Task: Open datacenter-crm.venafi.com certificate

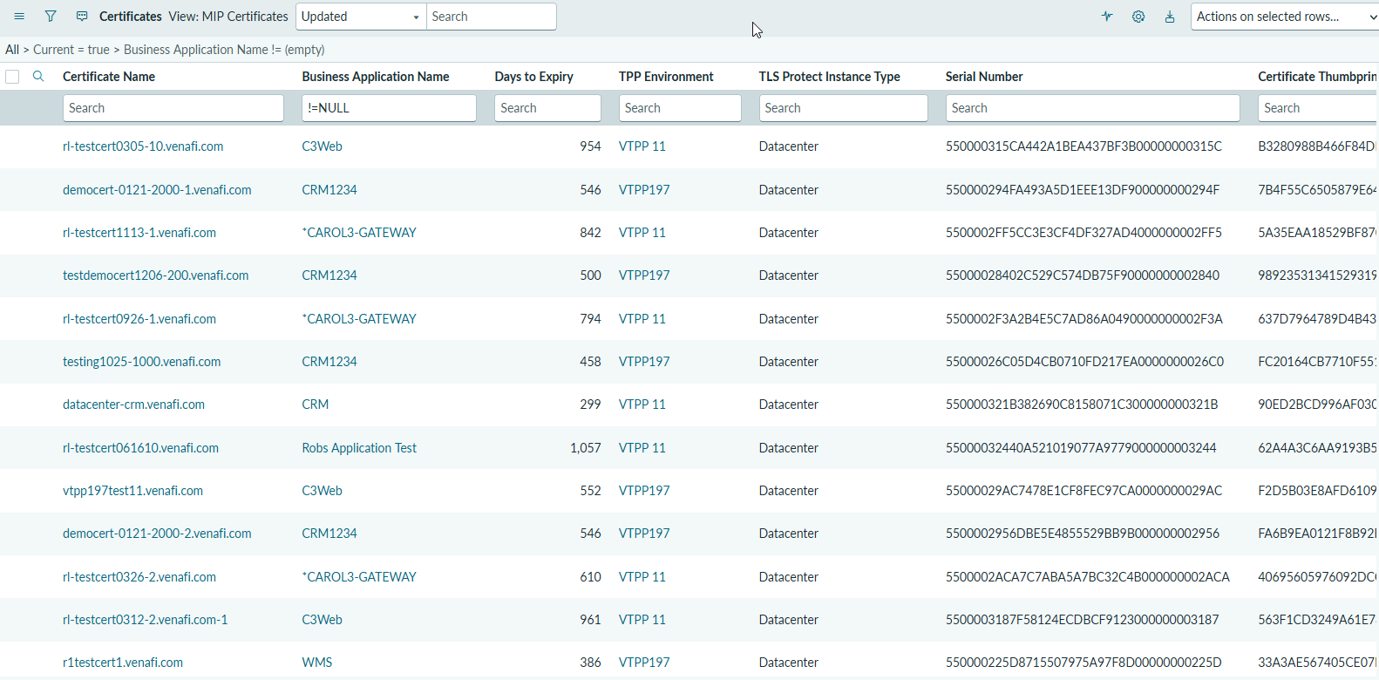Action: [x=133, y=405]
